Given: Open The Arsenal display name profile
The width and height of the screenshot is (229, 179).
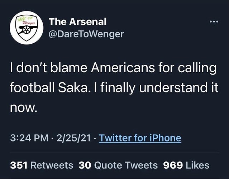Looking at the screenshot, I should point(78,21).
